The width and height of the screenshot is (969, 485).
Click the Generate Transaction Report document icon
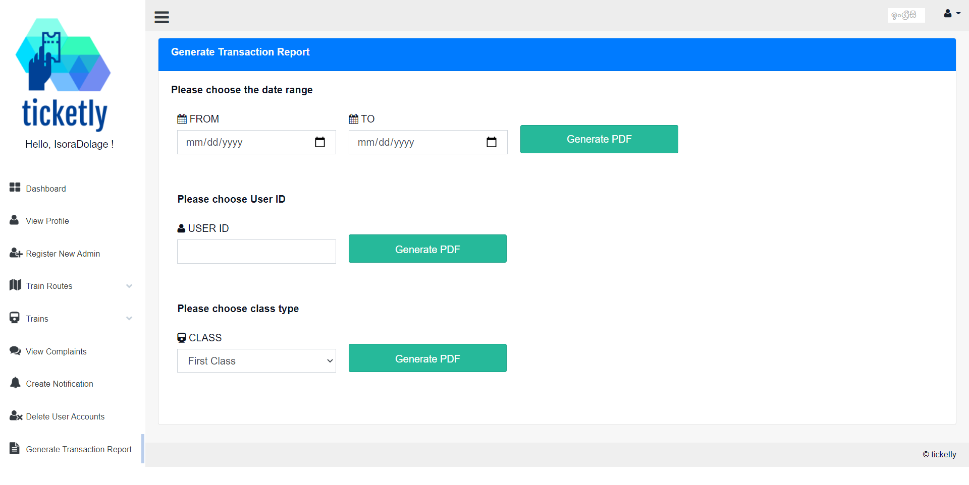tap(15, 448)
